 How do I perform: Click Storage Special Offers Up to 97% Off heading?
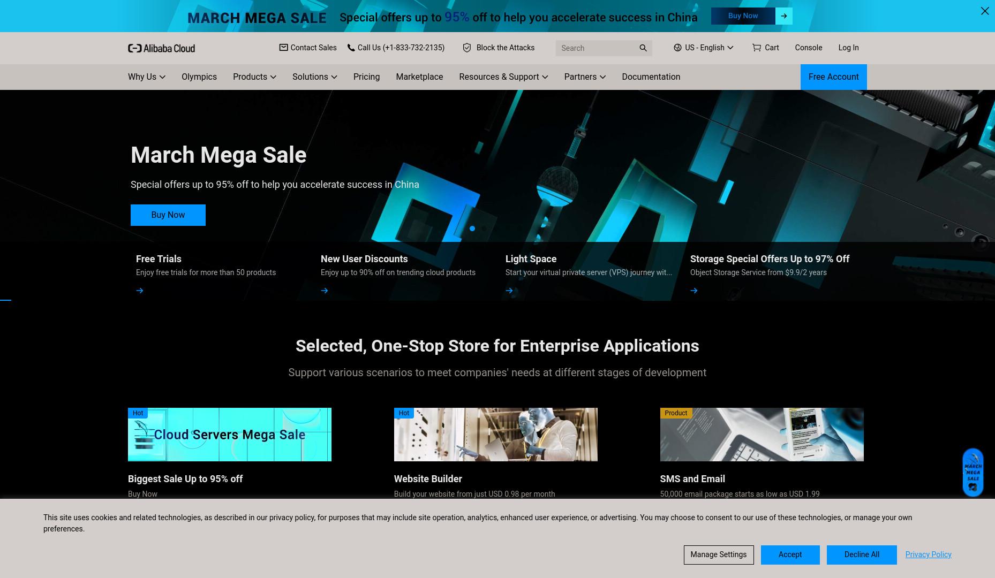pos(770,259)
